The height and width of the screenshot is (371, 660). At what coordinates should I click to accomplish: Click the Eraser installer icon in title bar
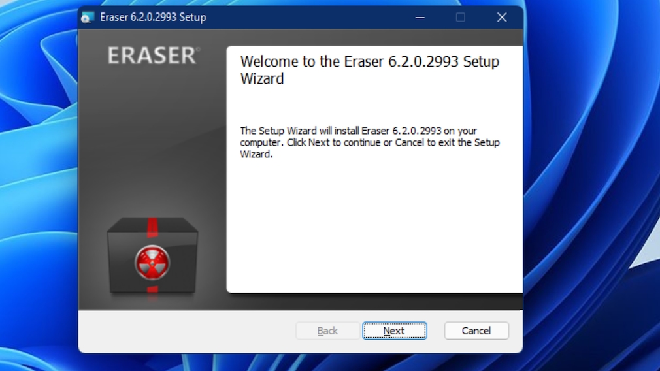point(88,18)
